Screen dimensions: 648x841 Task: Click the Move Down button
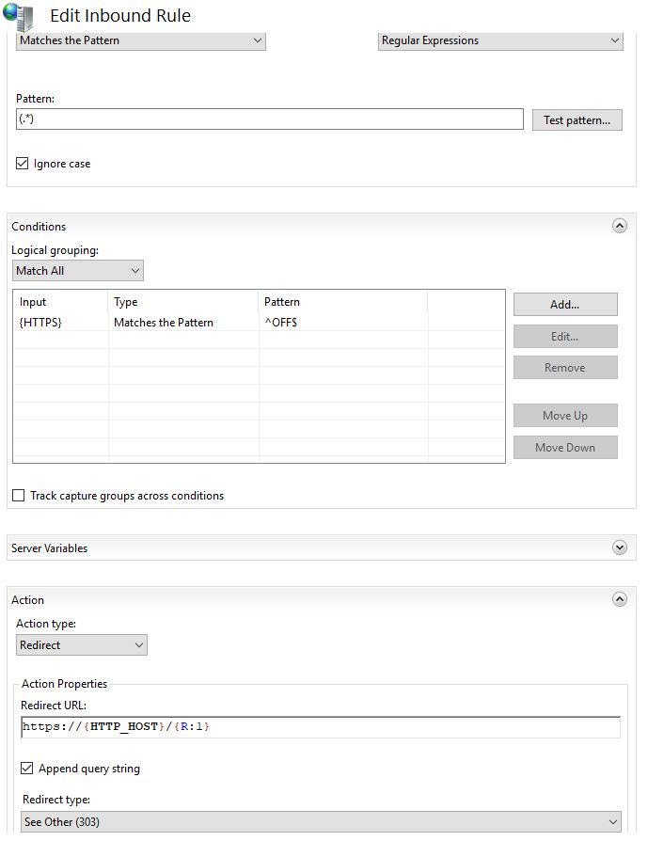click(x=565, y=448)
